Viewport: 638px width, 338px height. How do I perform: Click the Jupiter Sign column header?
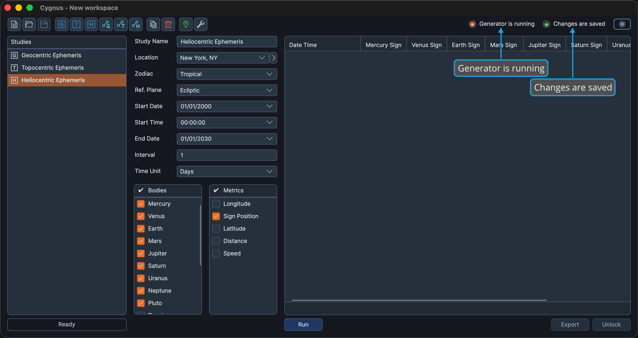(x=544, y=45)
